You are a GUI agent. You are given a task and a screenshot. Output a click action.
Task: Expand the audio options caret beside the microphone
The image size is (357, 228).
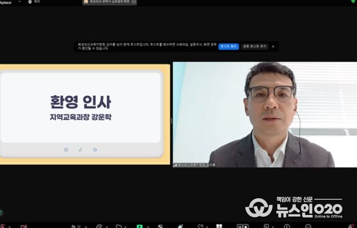9,227
